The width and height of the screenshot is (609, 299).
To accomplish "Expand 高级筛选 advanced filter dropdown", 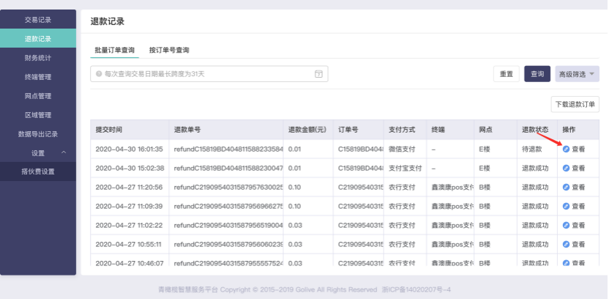I will (578, 74).
